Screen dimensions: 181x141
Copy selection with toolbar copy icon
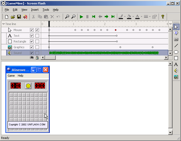coord(40,17)
